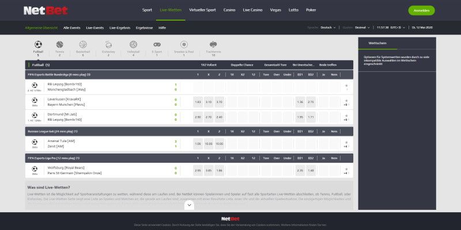This screenshot has height=230, width=461.
Task: Collapse the Russian League 6x6 section
Action: pyautogui.click(x=189, y=132)
